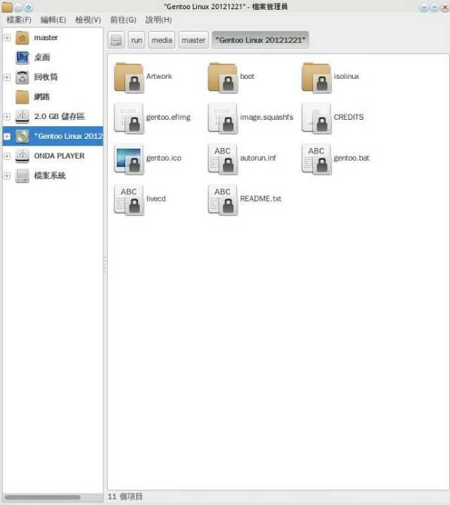Select the 'image.squashfs' file name label
This screenshot has width=450, height=505.
(266, 117)
